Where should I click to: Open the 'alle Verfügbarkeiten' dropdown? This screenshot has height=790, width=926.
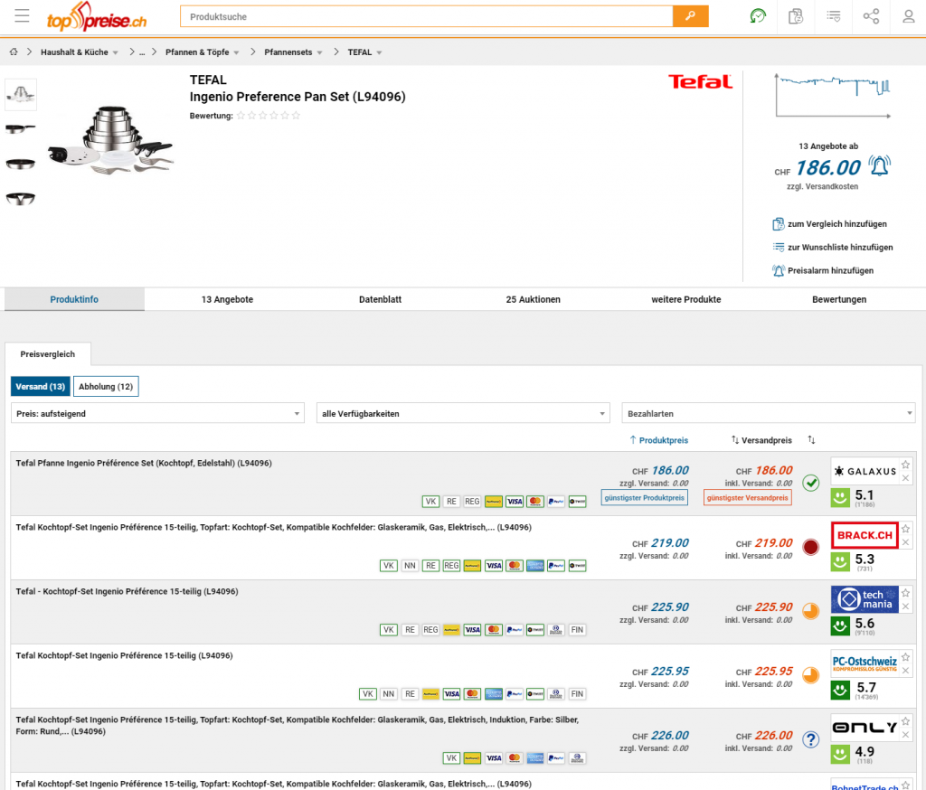pyautogui.click(x=462, y=413)
